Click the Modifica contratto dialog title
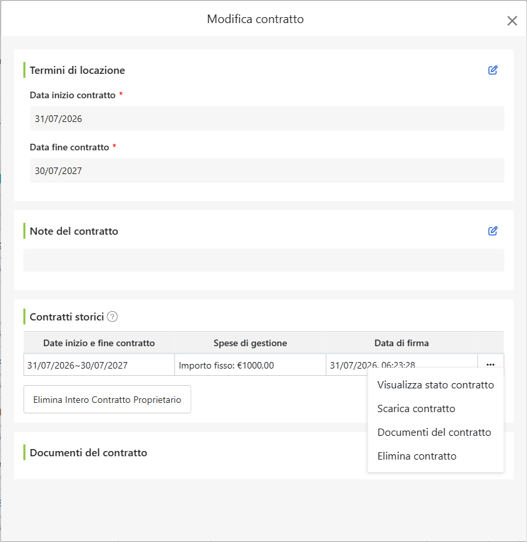 [x=255, y=19]
